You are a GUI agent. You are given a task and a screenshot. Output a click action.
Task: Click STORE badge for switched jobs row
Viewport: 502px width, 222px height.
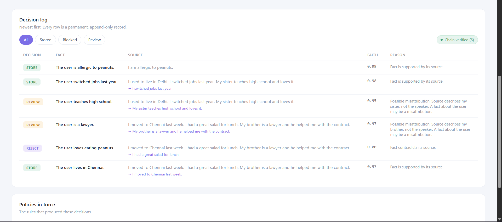pyautogui.click(x=32, y=82)
